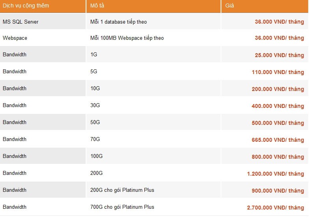309x219 pixels.
Task: Click the price 25.000 VNĐ/ tháng
Action: coord(279,55)
